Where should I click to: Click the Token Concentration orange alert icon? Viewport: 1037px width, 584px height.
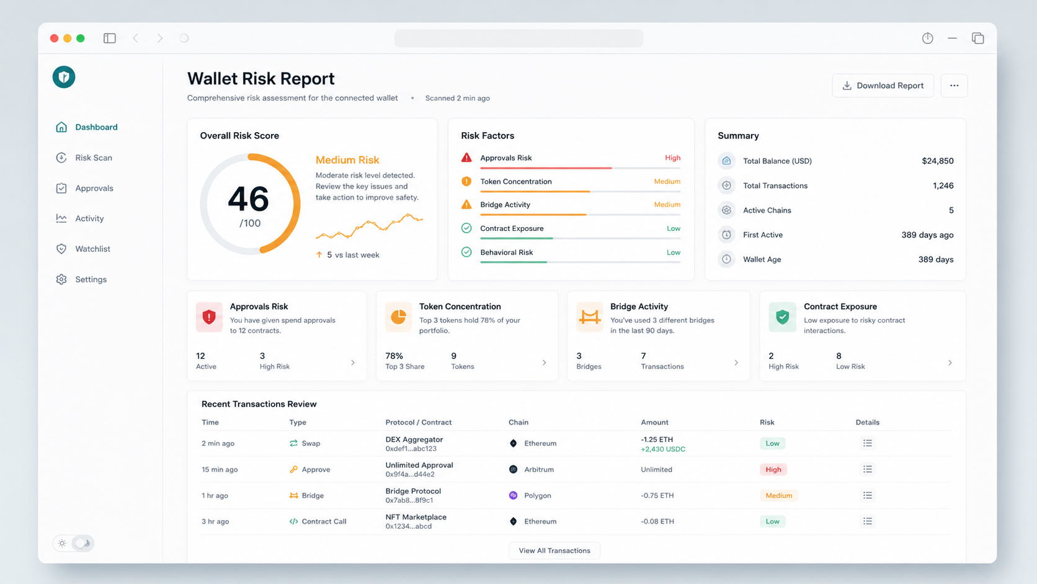(466, 181)
